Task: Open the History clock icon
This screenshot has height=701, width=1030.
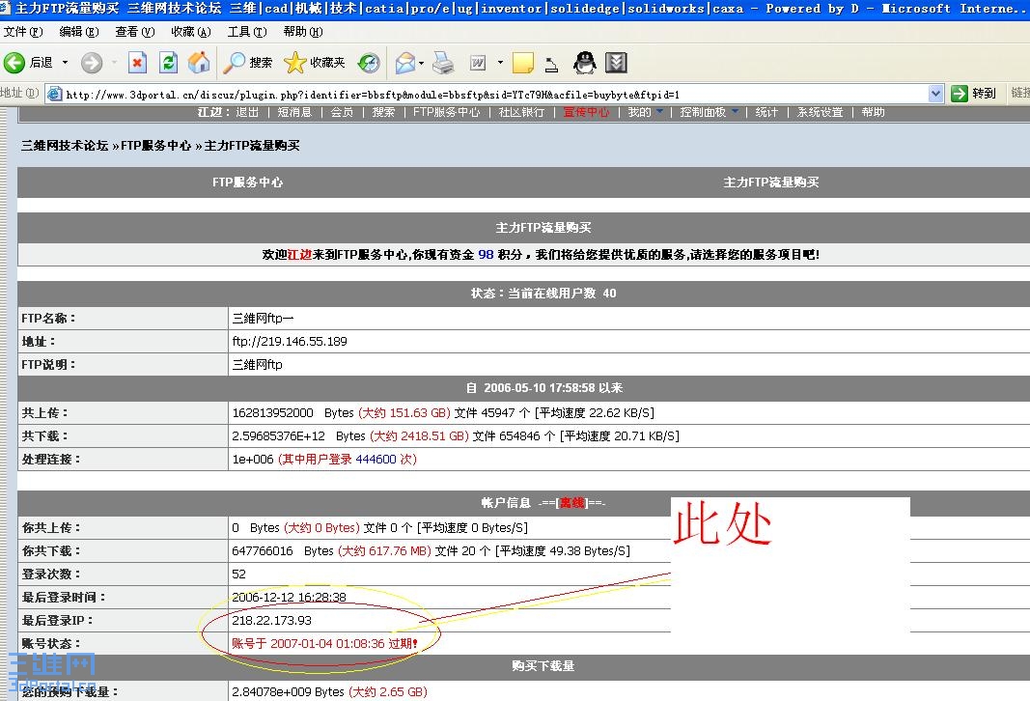Action: tap(369, 63)
